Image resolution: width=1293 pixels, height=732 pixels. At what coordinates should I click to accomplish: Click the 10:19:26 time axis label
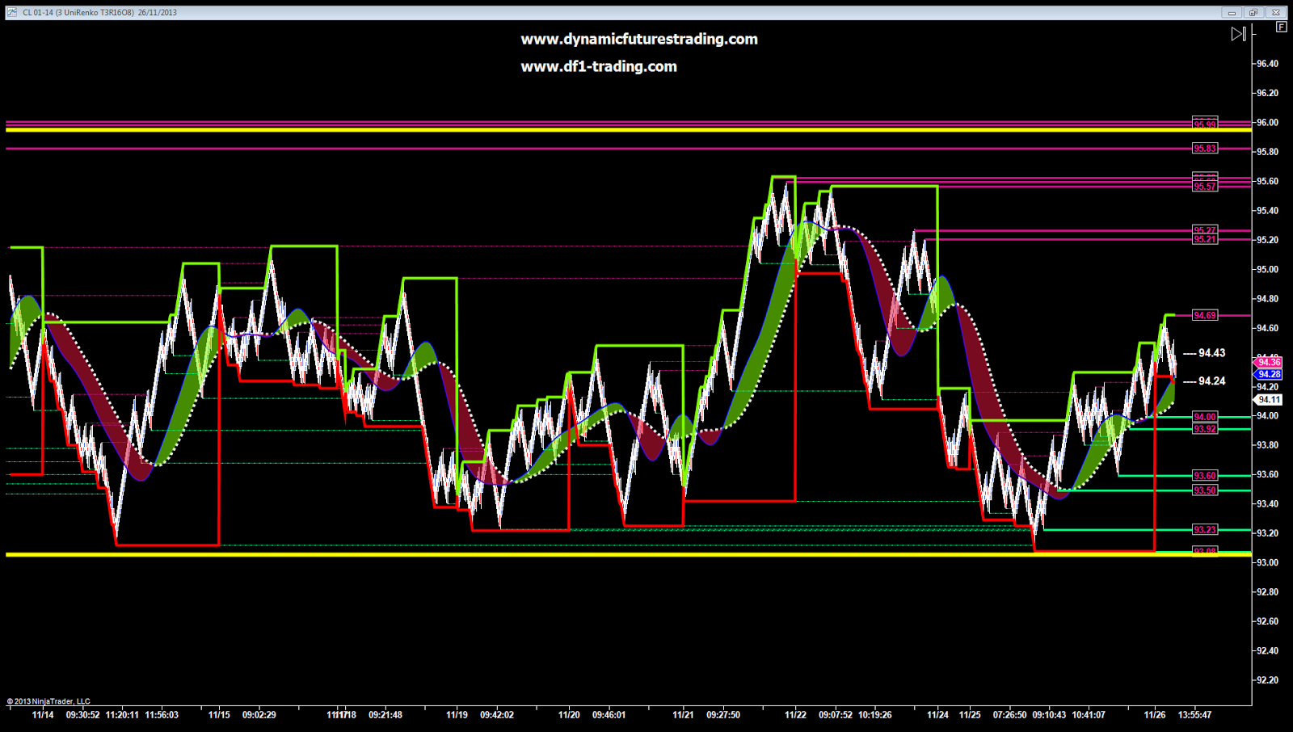874,715
